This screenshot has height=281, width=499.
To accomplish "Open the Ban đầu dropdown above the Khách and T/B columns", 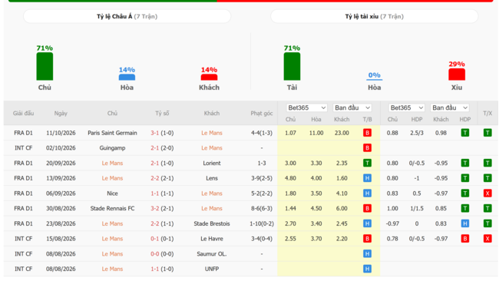I will point(352,108).
